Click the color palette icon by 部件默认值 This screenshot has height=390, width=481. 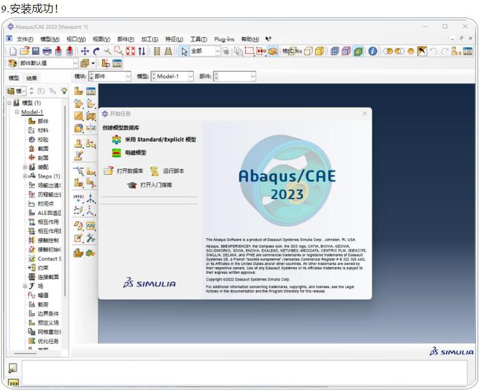pyautogui.click(x=12, y=64)
